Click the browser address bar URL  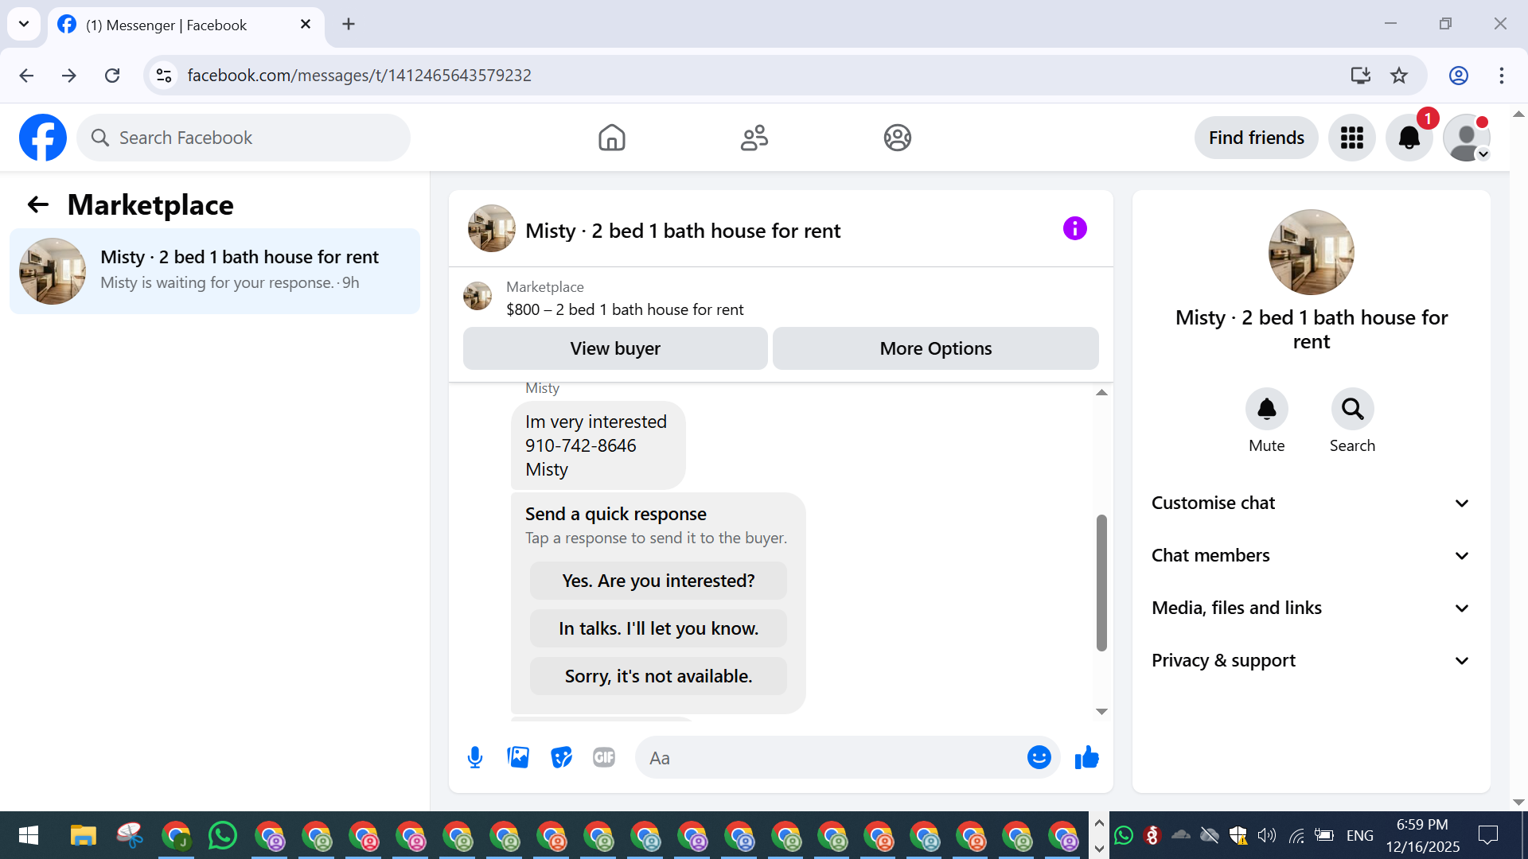[359, 76]
